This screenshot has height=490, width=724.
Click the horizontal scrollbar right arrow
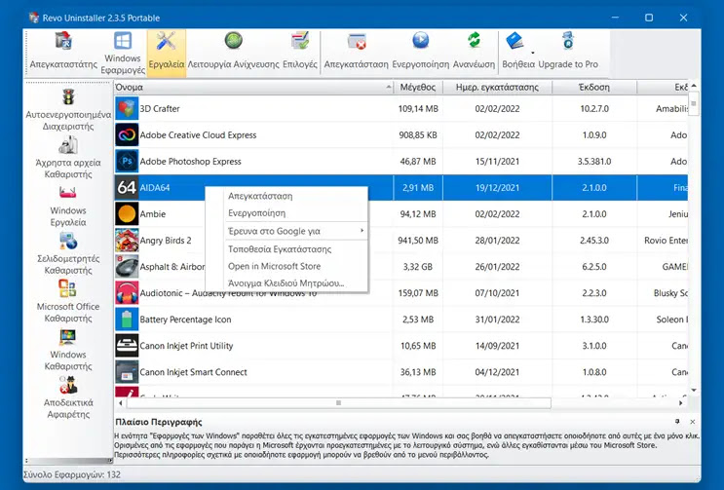click(680, 402)
